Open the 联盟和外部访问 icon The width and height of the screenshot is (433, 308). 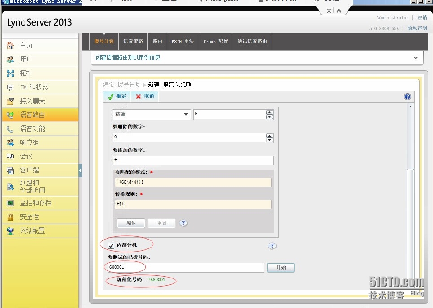point(10,187)
